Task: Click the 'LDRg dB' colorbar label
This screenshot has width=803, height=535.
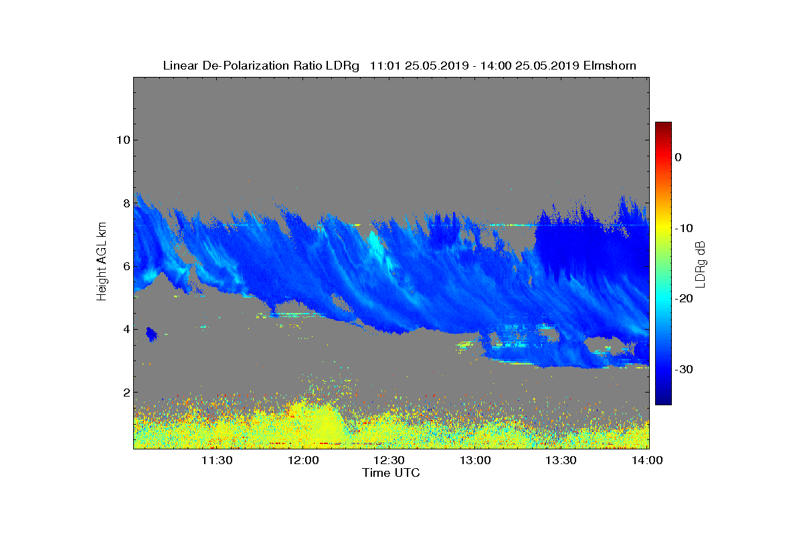Action: [x=701, y=263]
